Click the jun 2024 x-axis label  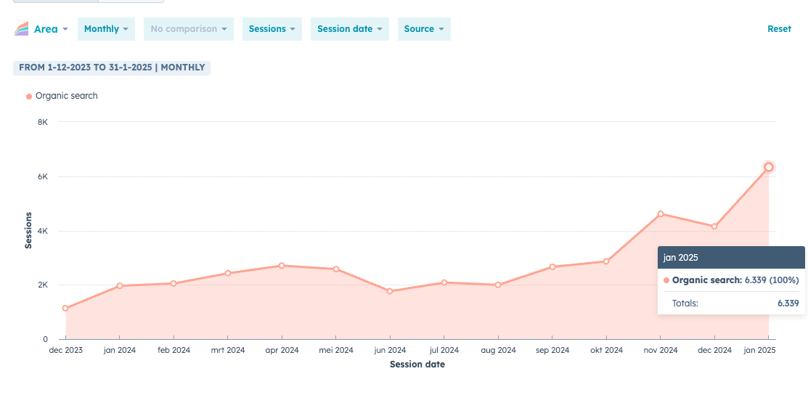coord(390,350)
